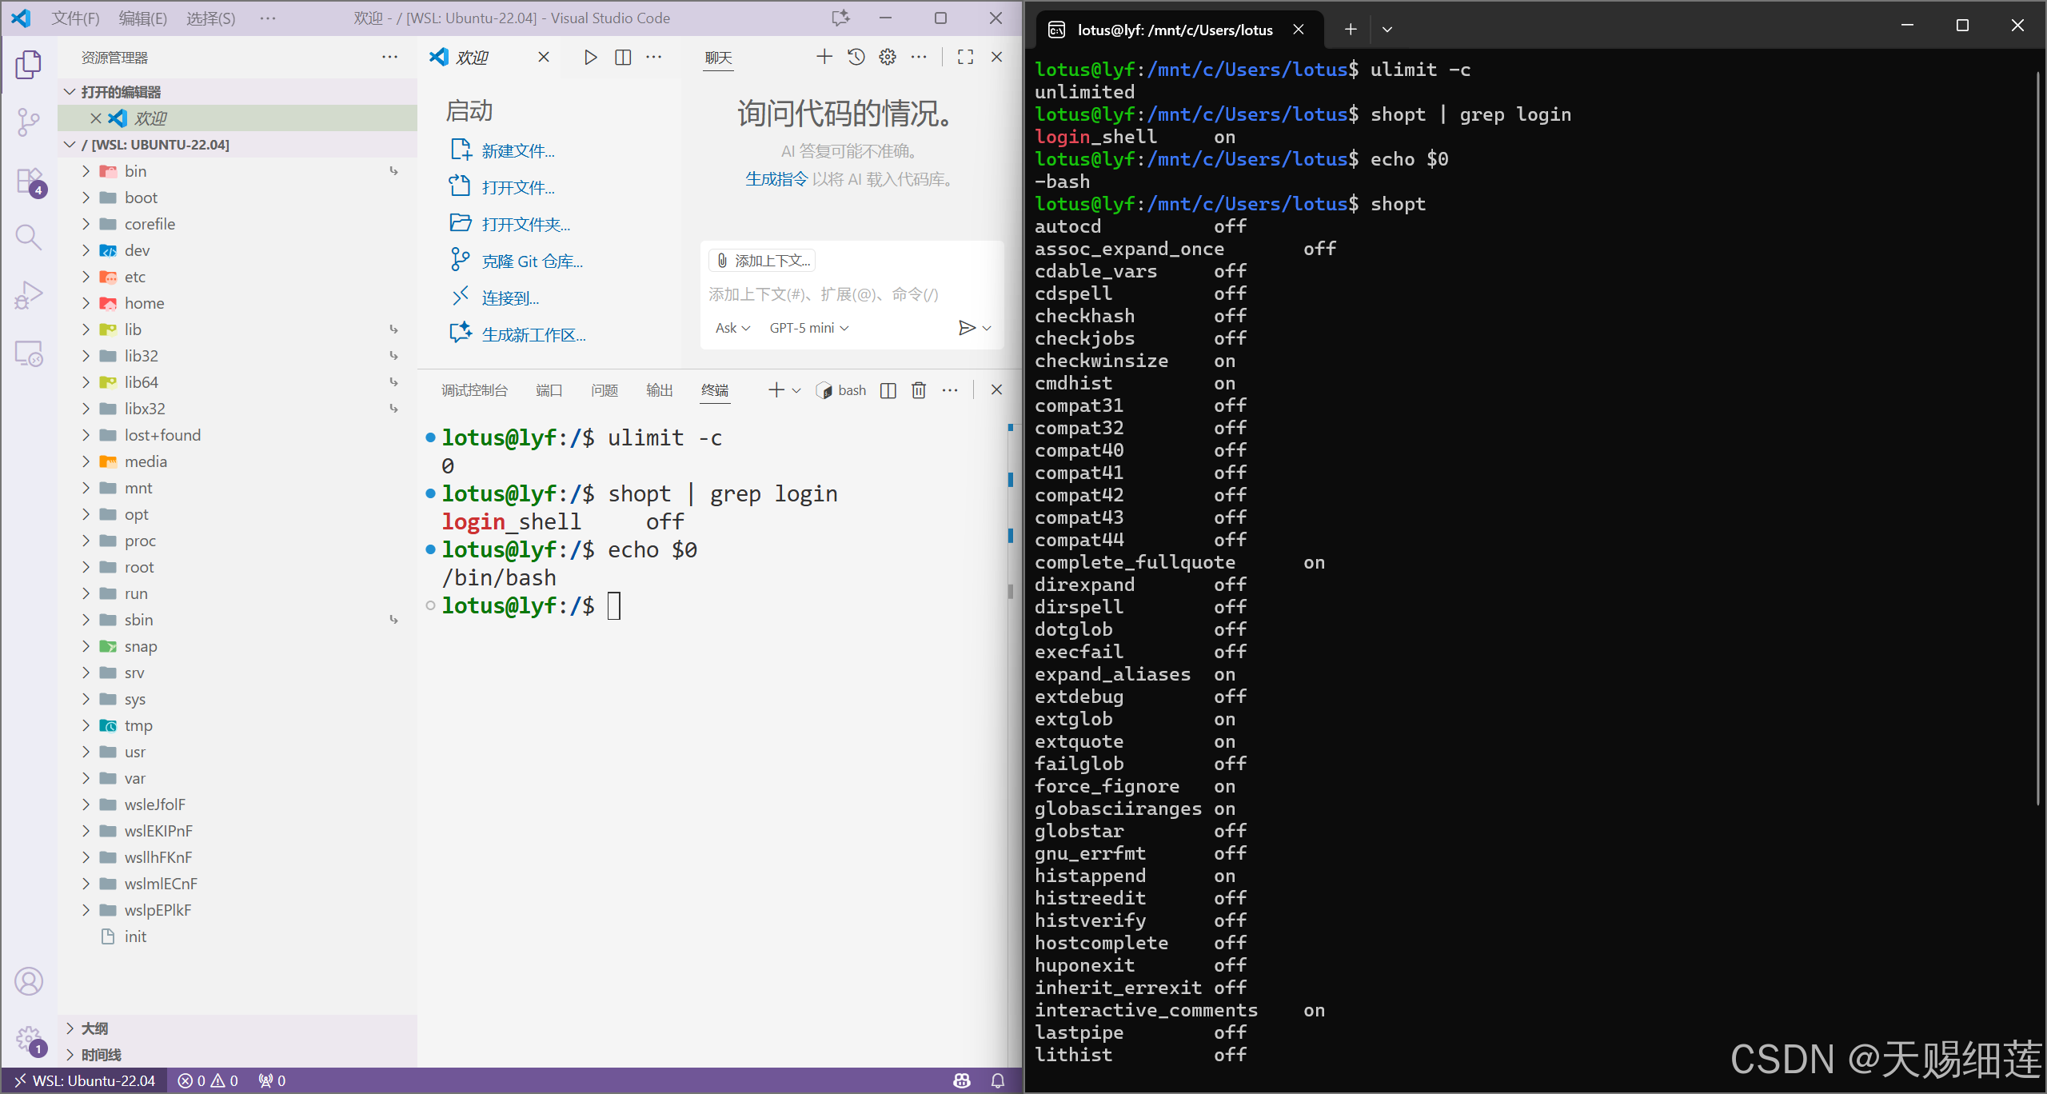Open the 文件(F) menu
Viewport: 2047px width, 1094px height.
point(75,18)
